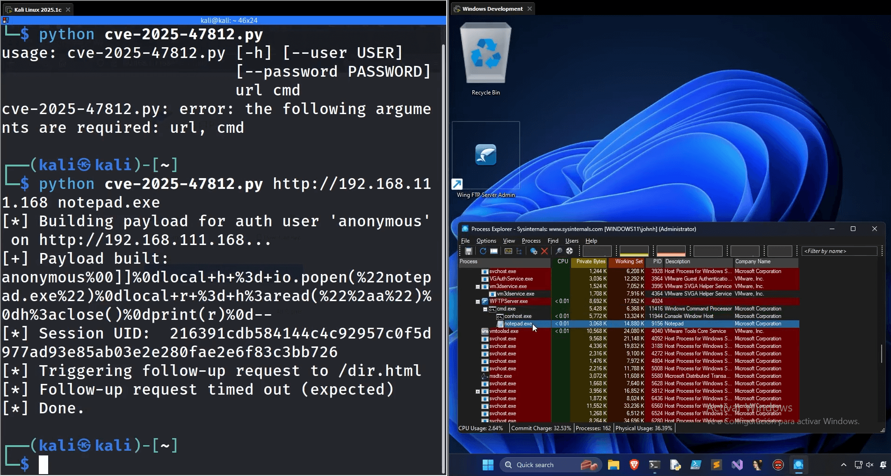The height and width of the screenshot is (476, 891).
Task: Toggle the Show Process Tree toolbar icon
Action: coord(519,251)
